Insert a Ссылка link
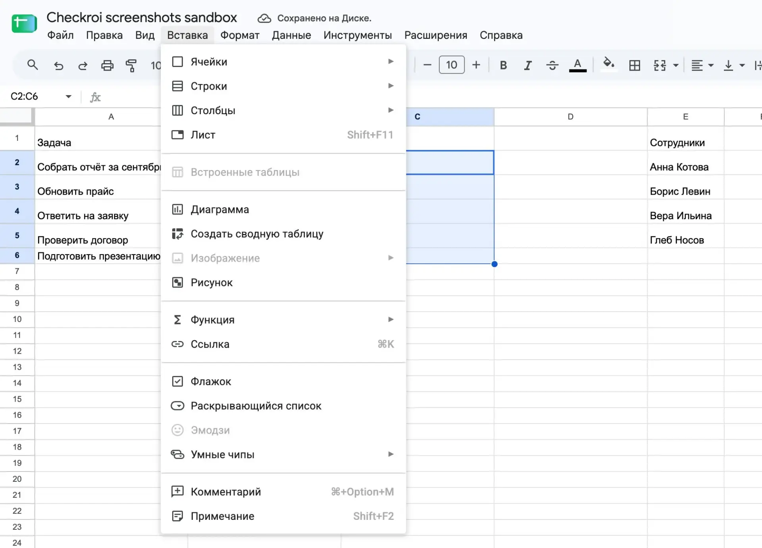 pyautogui.click(x=283, y=344)
